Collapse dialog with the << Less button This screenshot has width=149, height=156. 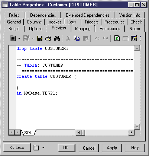[x=17, y=147]
